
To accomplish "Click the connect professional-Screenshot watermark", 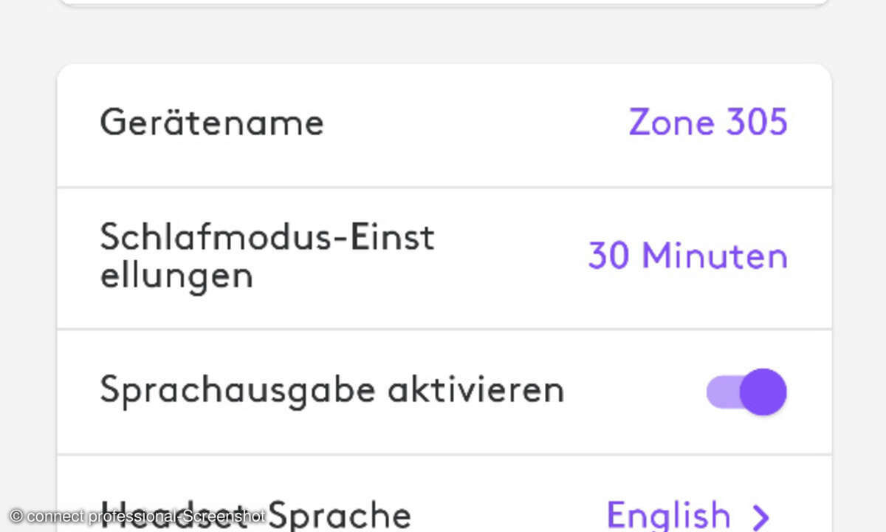I will pos(137,516).
